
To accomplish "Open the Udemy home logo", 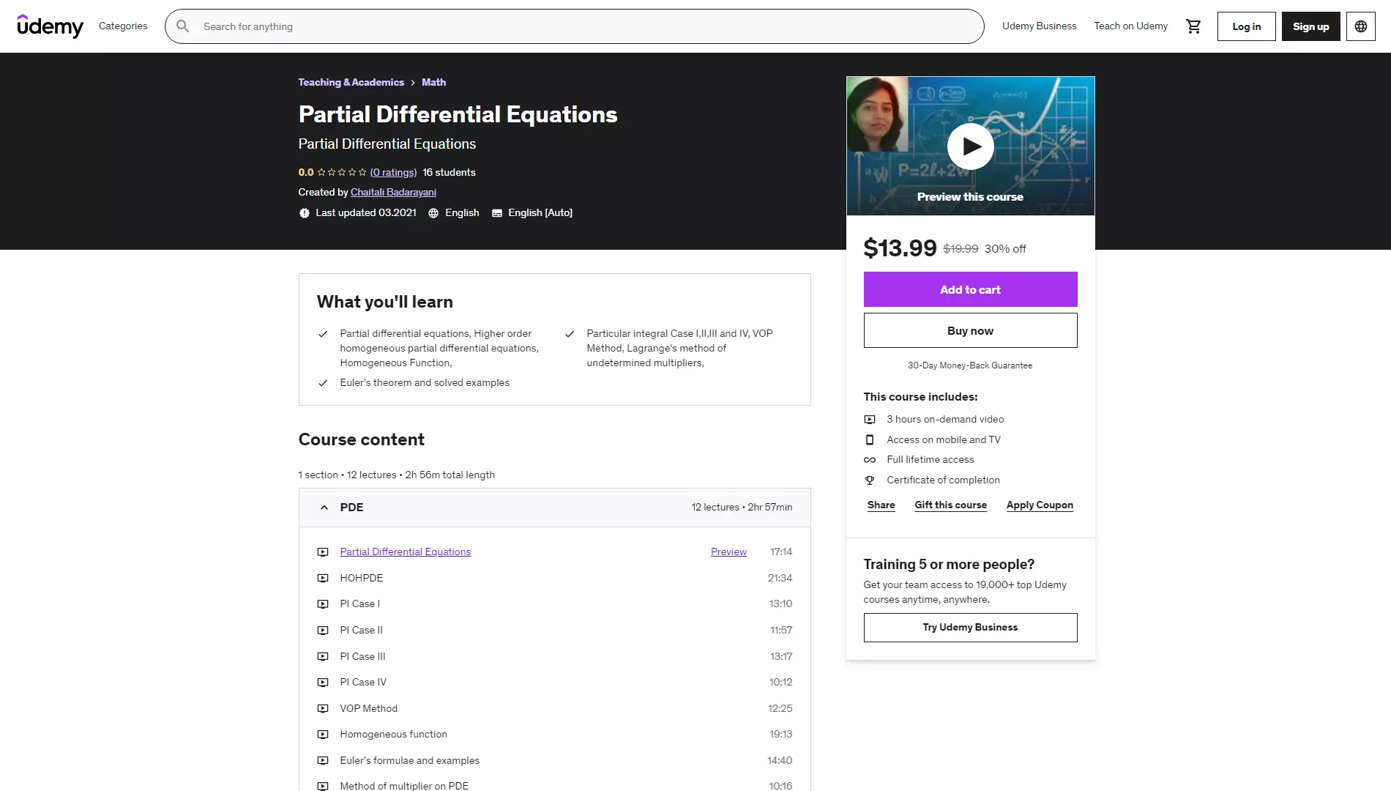I will pyautogui.click(x=50, y=26).
